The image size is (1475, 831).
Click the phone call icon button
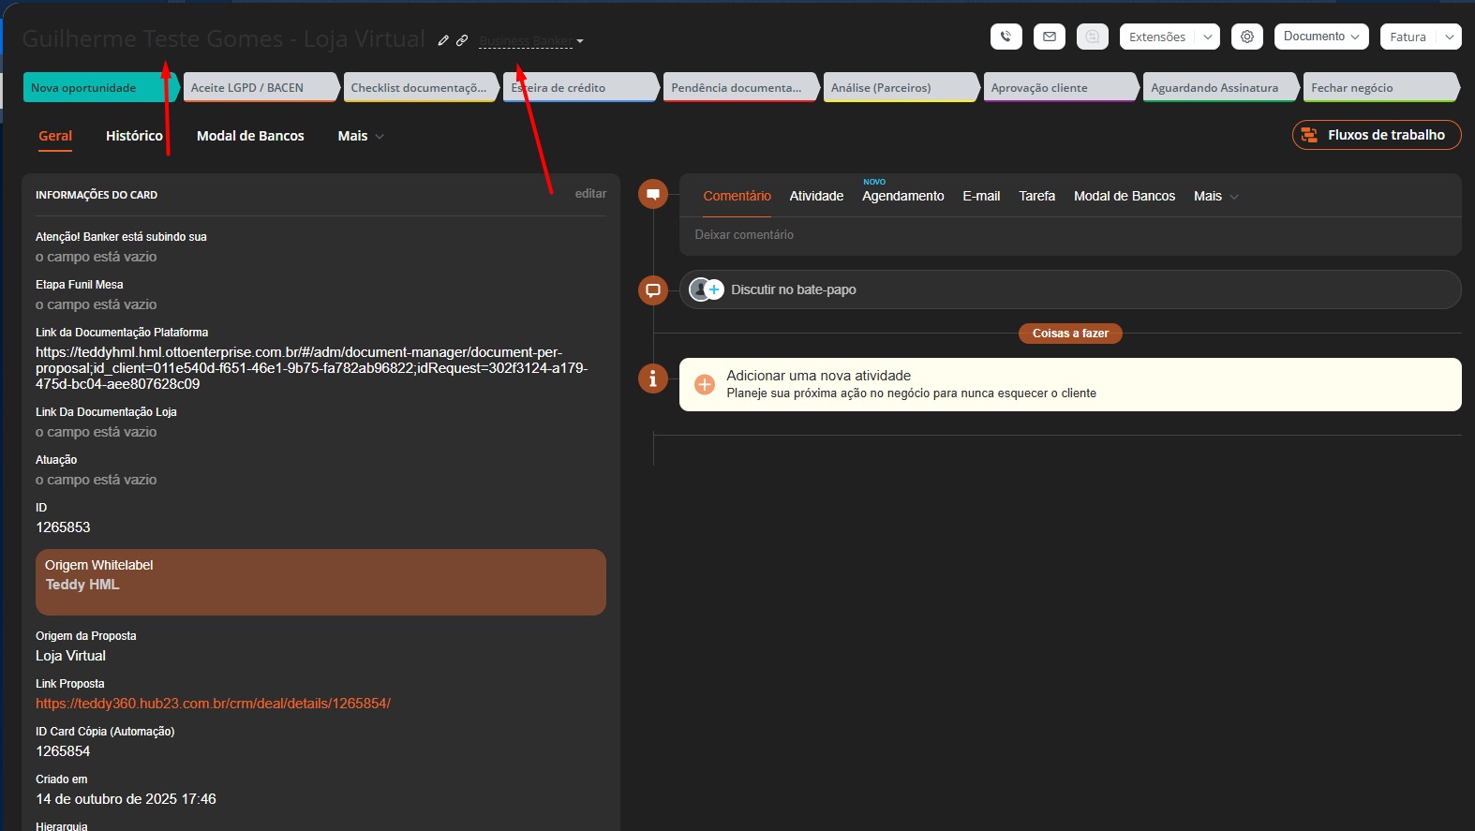click(1006, 37)
